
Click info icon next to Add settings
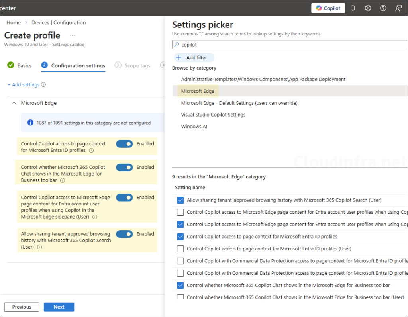43,85
